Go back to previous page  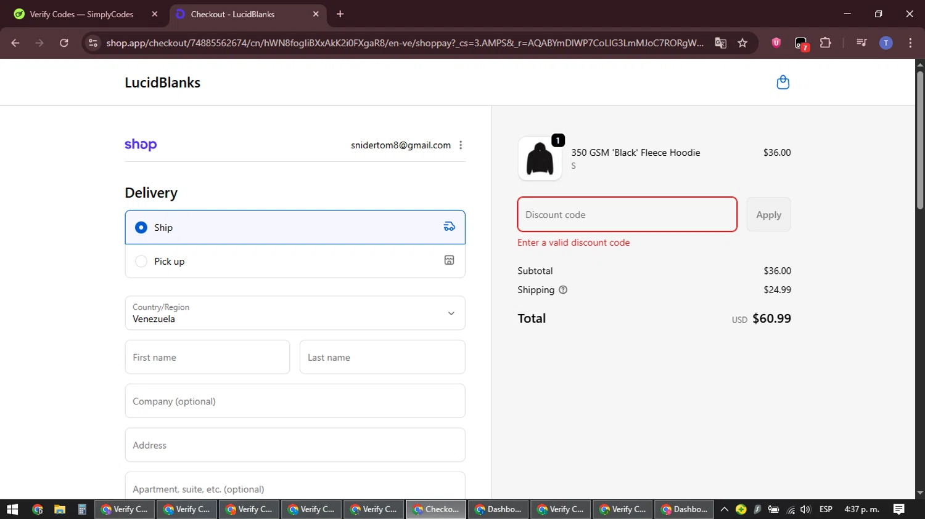point(15,42)
